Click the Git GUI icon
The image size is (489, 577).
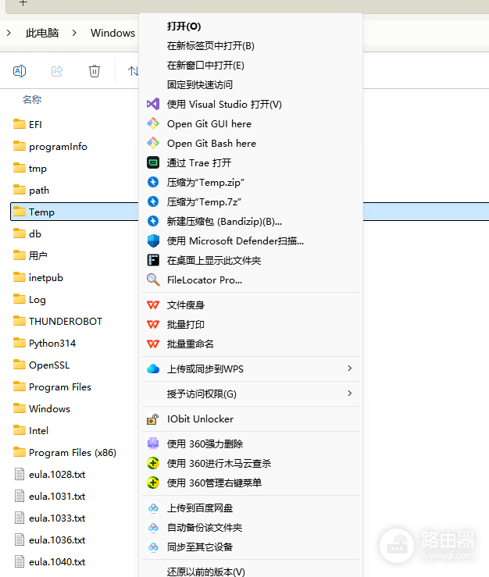point(153,123)
